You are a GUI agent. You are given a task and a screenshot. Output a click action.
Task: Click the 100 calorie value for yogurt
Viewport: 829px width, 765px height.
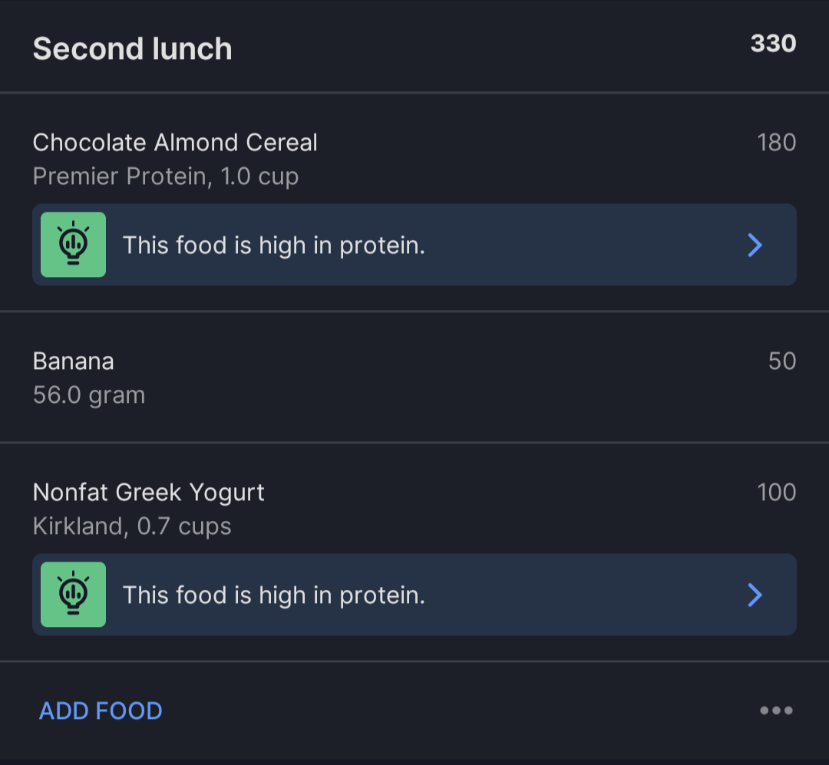click(777, 492)
